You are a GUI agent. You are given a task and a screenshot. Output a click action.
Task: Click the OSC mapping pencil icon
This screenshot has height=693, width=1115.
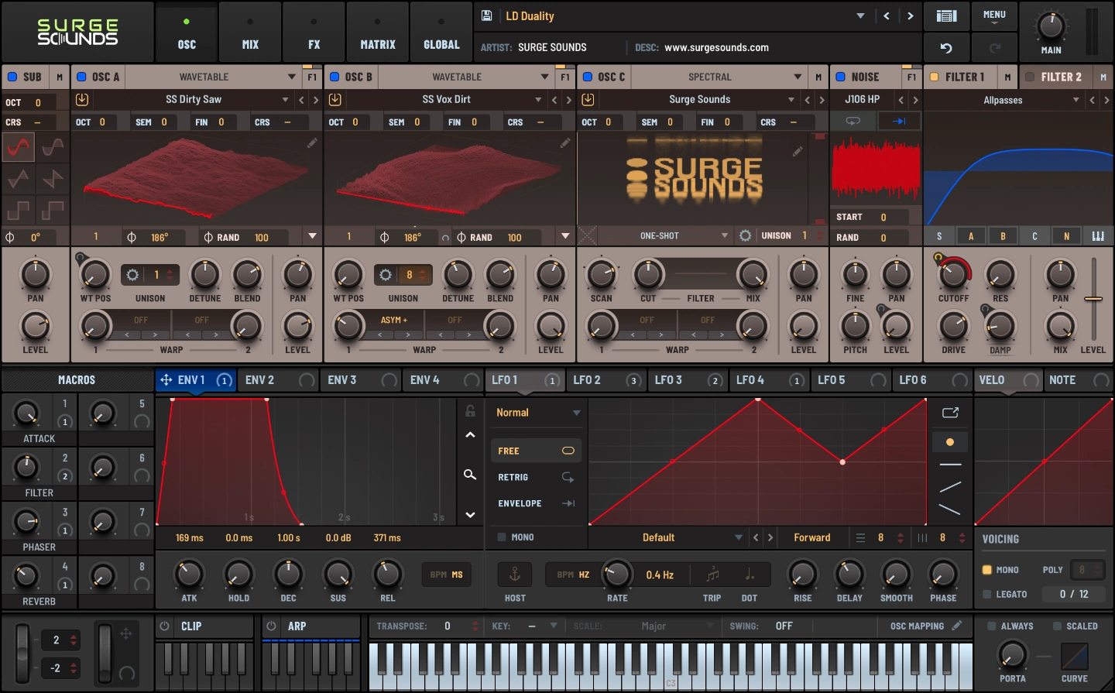click(x=957, y=626)
